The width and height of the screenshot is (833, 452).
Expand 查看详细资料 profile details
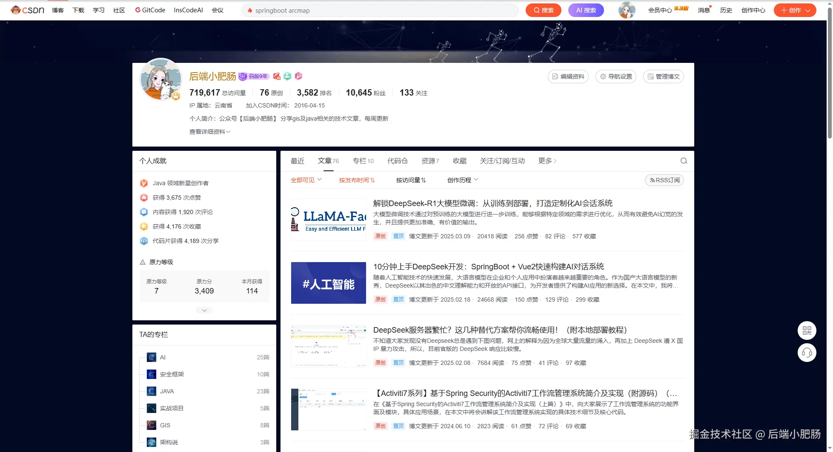(x=210, y=132)
